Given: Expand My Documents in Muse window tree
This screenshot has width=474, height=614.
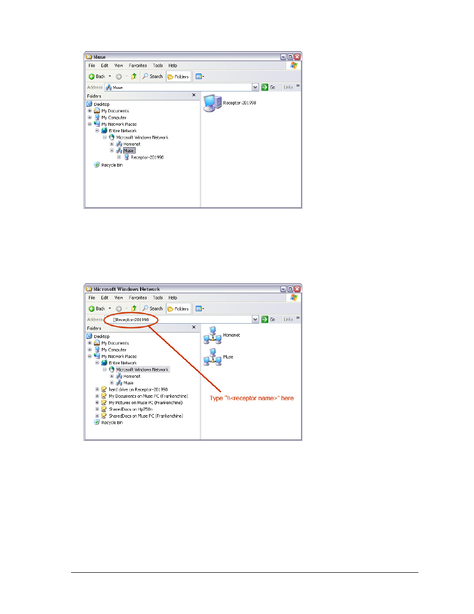Looking at the screenshot, I should click(x=90, y=111).
